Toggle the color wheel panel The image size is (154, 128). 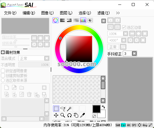pyautogui.click(x=55, y=20)
